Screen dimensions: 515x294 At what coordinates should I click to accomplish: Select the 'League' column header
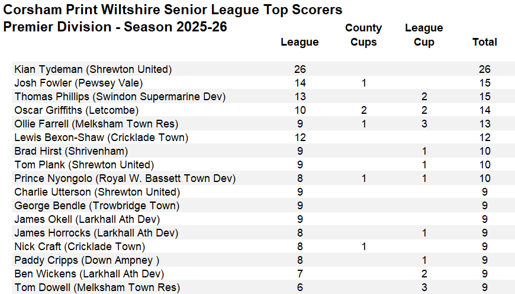pyautogui.click(x=300, y=42)
